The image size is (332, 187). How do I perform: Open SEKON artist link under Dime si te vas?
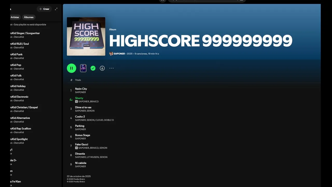click(91, 111)
